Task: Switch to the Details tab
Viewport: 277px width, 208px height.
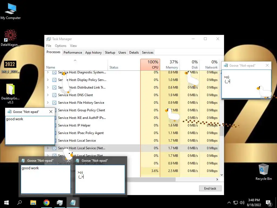Action: 134,52
